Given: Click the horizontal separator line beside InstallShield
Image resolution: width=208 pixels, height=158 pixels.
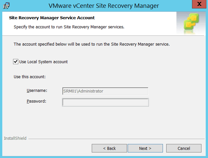Looking at the screenshot, I should click(114, 139).
